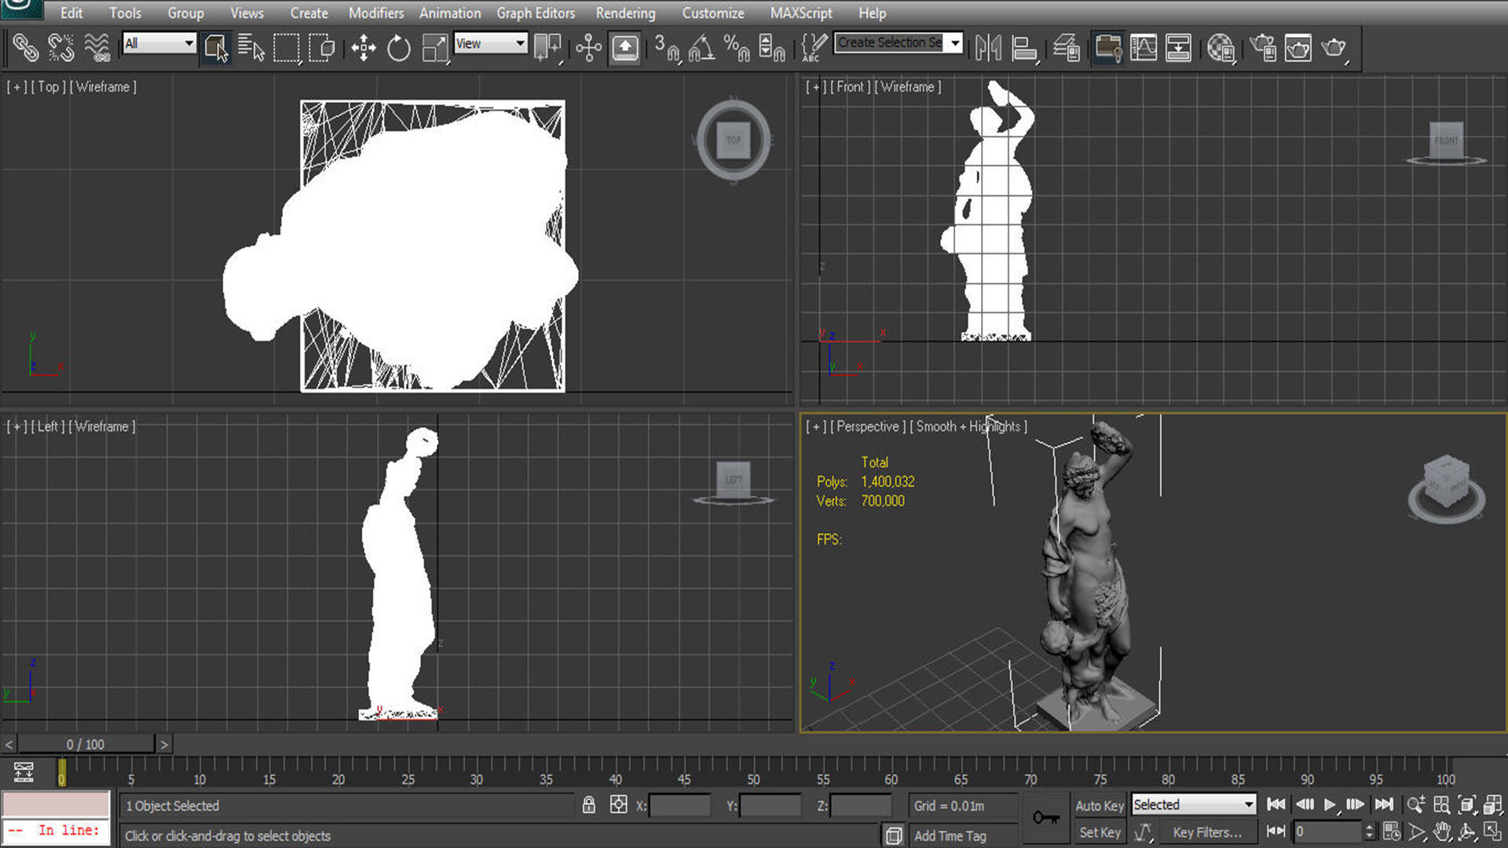Viewport: 1508px width, 848px height.
Task: Open the Graph Editors menu
Action: click(536, 13)
